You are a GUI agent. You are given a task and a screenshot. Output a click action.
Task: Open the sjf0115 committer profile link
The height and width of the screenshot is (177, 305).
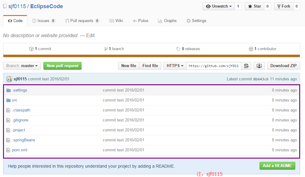click(20, 79)
